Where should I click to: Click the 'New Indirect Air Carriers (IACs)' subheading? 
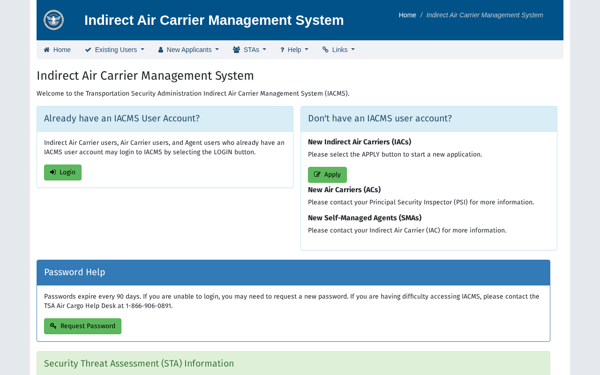point(360,142)
